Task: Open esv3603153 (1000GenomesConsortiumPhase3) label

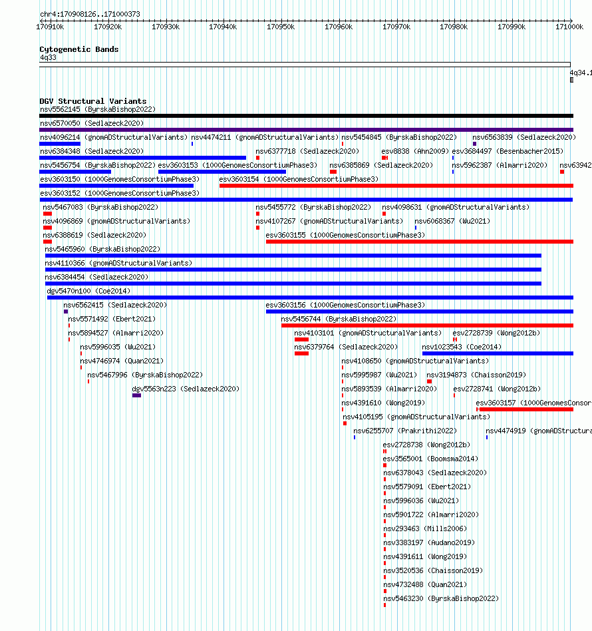Action: click(x=237, y=165)
